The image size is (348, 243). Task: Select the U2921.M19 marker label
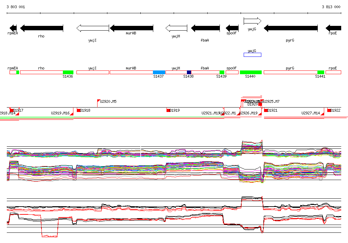[211, 113]
